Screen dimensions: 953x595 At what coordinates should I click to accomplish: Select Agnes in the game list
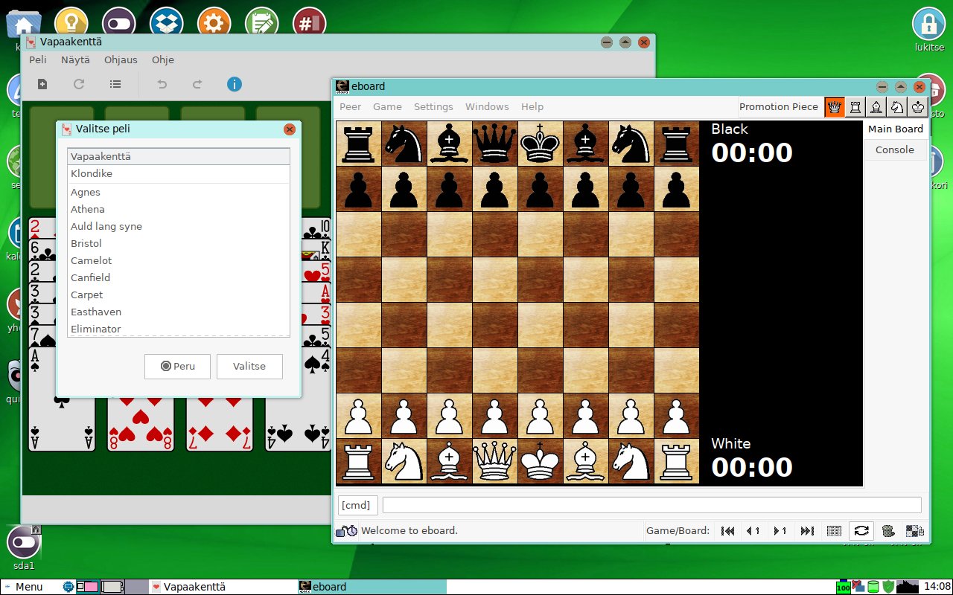point(179,192)
